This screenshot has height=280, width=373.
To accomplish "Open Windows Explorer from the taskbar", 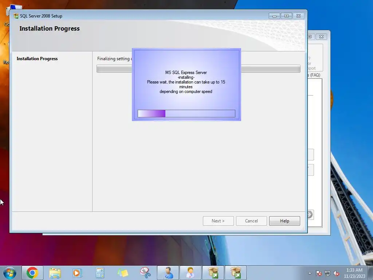I will coord(55,273).
